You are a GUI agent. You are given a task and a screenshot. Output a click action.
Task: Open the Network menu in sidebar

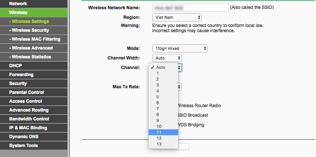18,4
